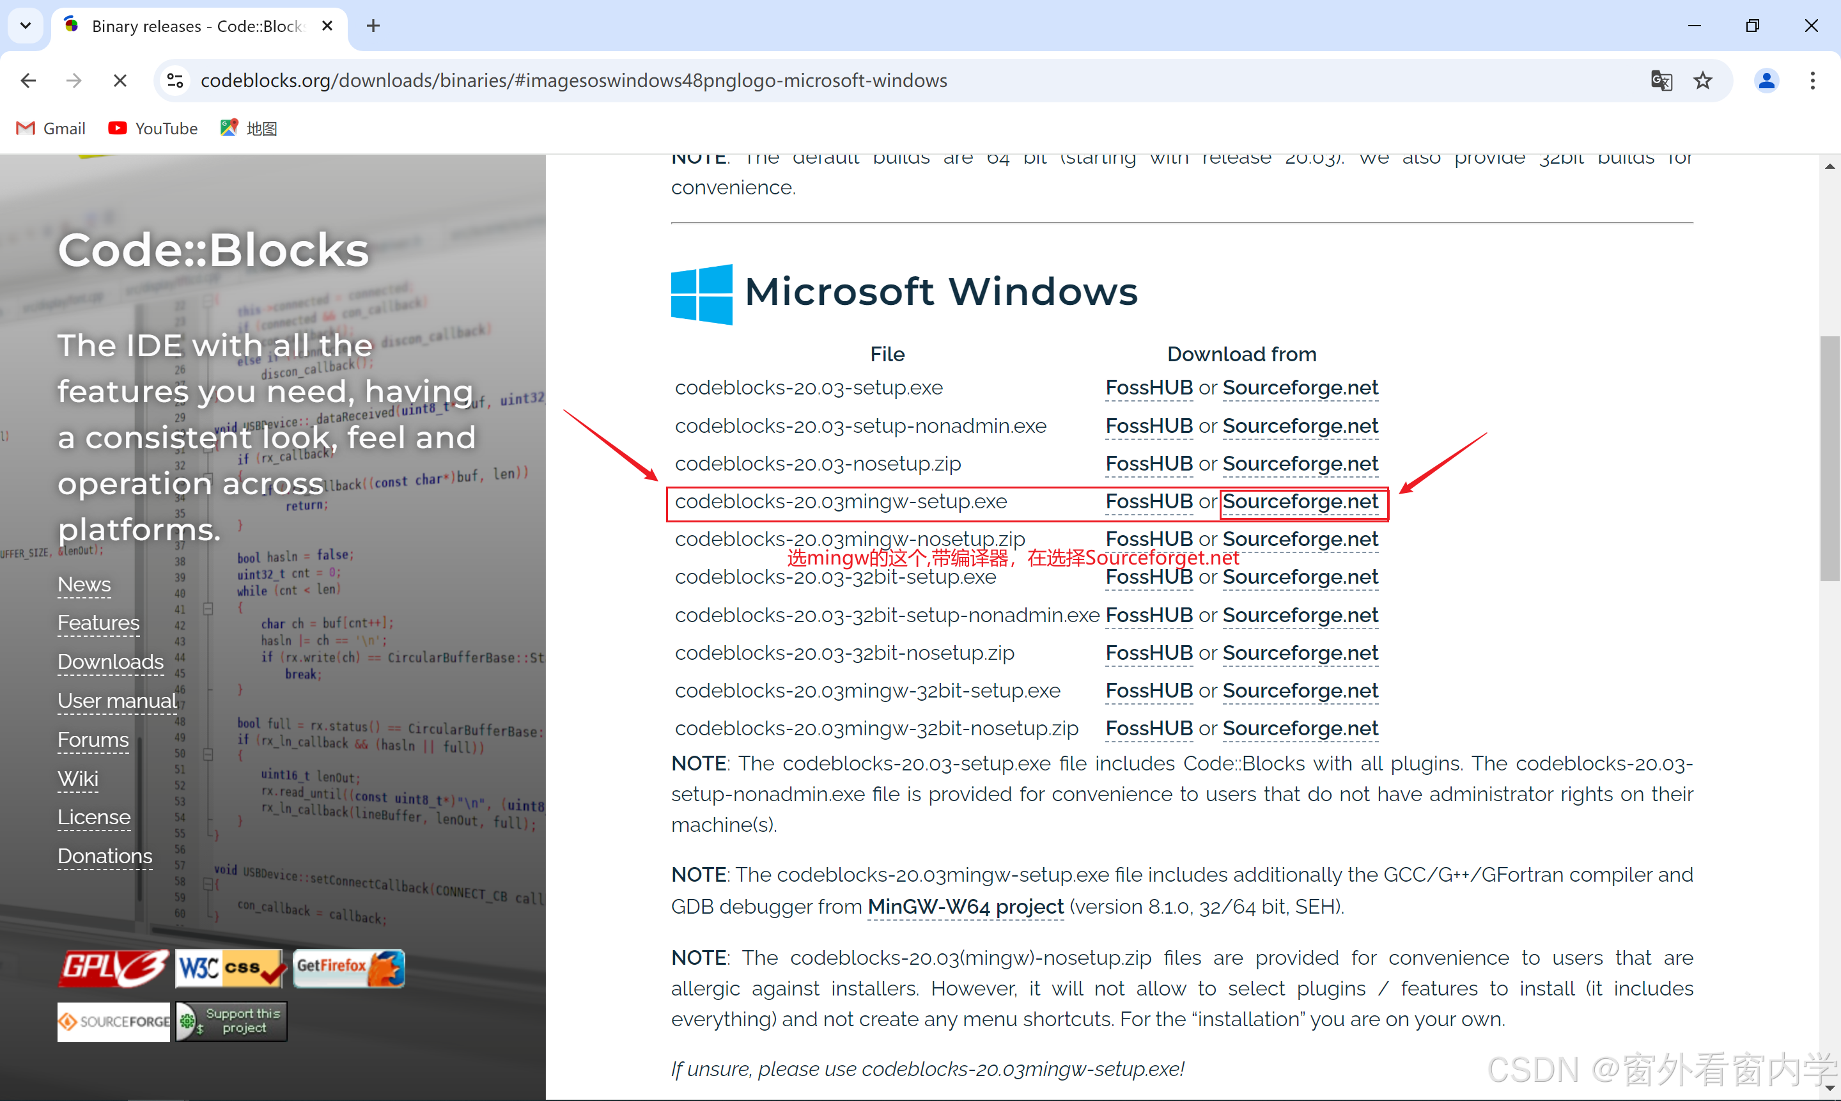This screenshot has height=1101, width=1841.
Task: Open the Gmail bookmark
Action: tap(51, 129)
